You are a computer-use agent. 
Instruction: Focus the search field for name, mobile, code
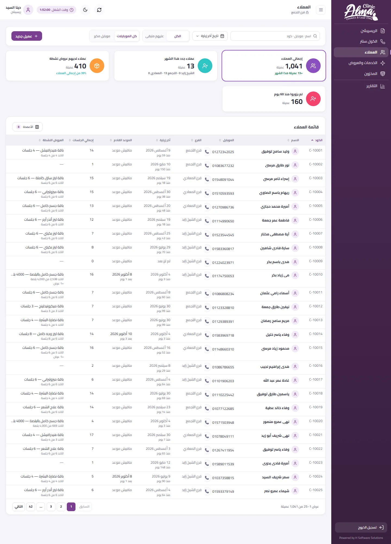tap(275, 36)
